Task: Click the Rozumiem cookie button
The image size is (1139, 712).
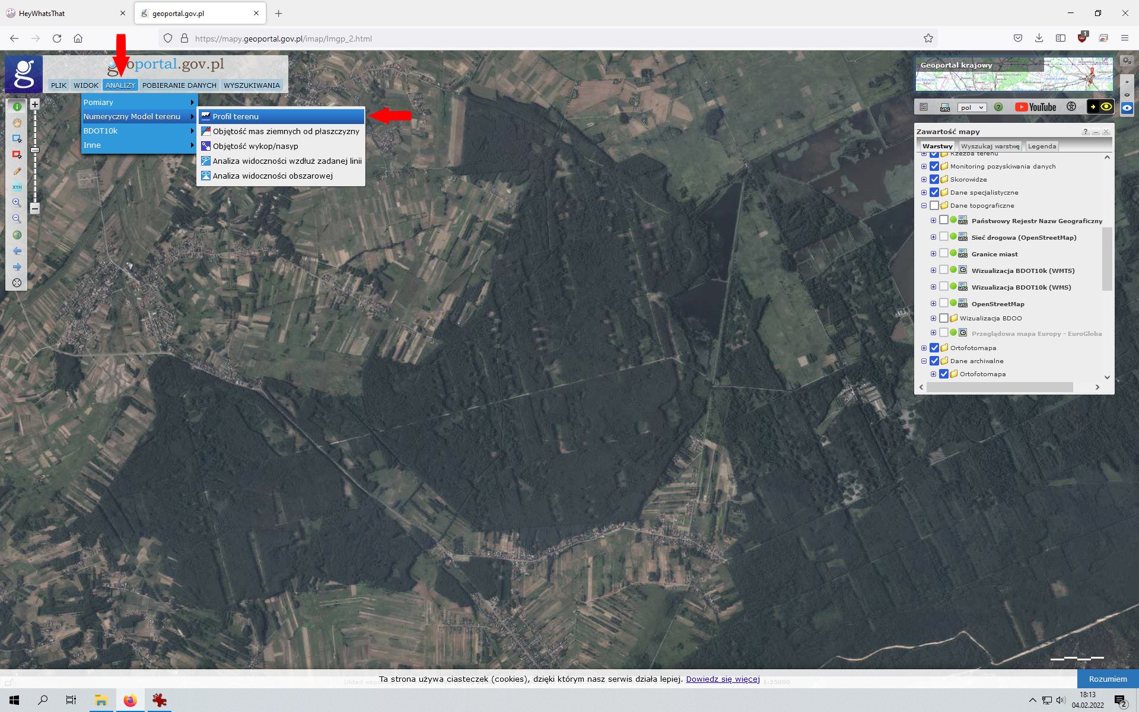Action: point(1108,679)
